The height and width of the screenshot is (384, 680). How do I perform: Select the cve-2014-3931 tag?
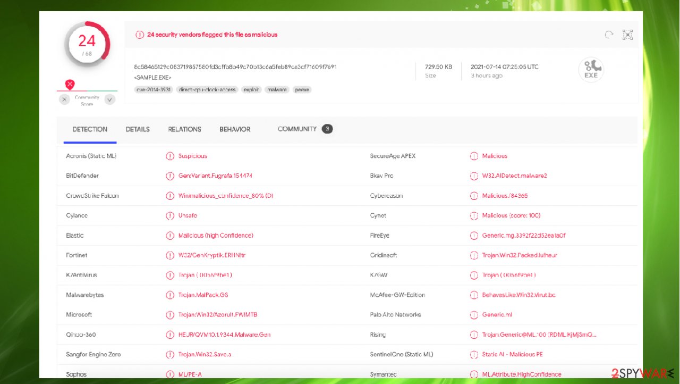click(x=154, y=90)
